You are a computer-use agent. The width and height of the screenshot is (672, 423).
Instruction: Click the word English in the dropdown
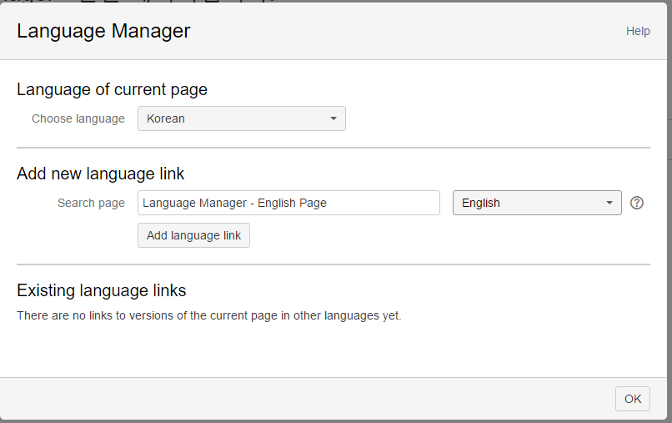(x=481, y=203)
